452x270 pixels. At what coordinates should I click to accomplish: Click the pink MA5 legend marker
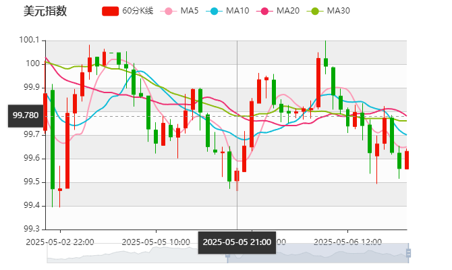pos(167,11)
